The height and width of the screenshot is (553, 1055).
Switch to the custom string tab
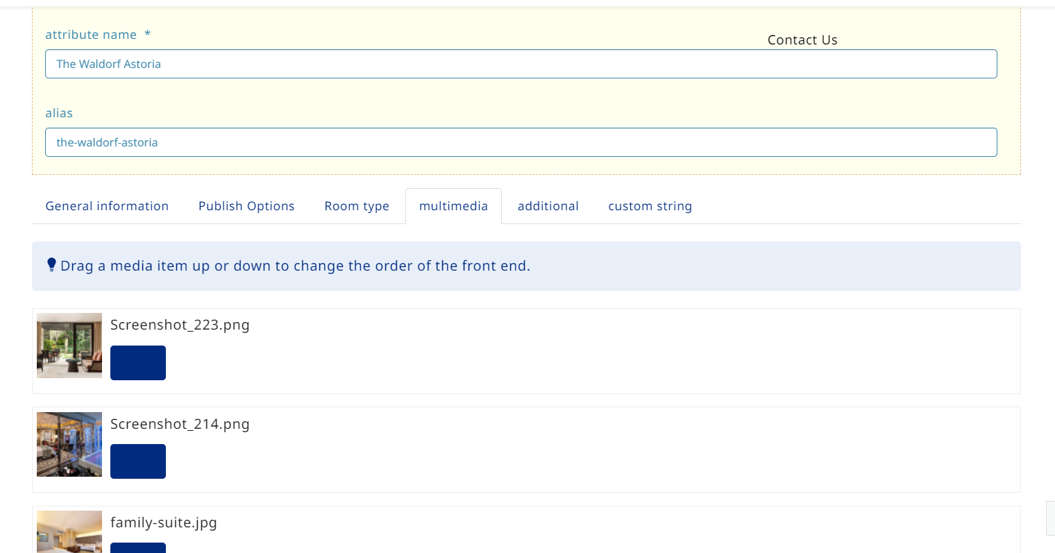650,206
